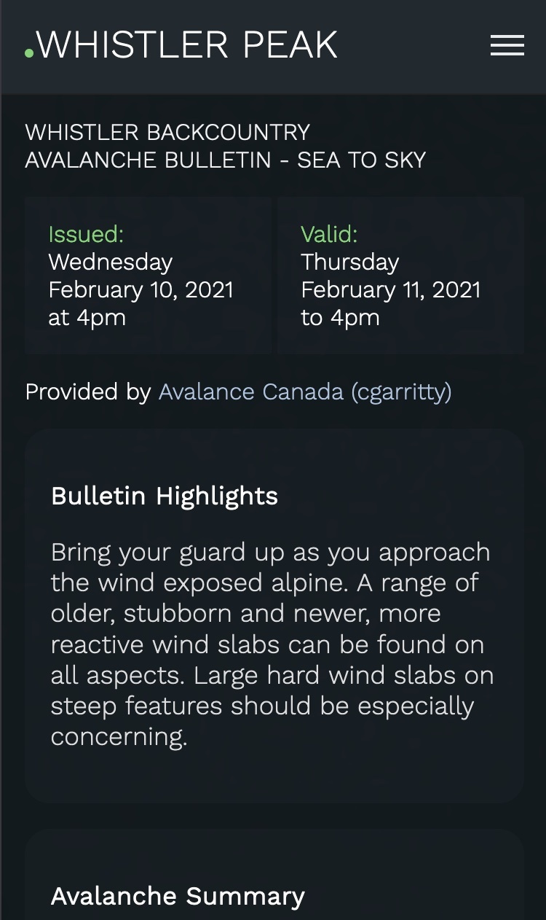Click the 'Provided by' text

coord(88,391)
